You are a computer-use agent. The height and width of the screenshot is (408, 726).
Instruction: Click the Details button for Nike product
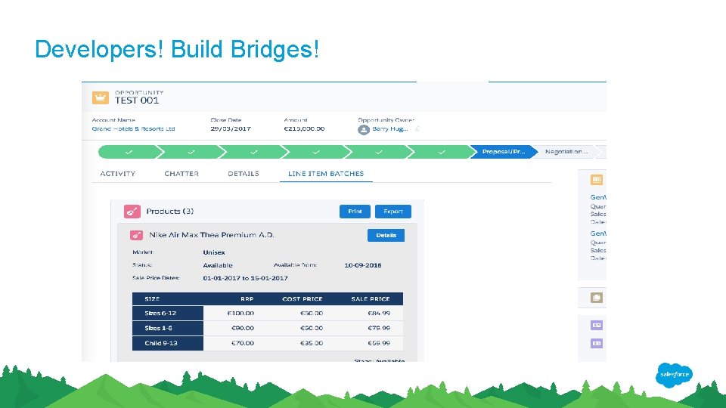[386, 236]
